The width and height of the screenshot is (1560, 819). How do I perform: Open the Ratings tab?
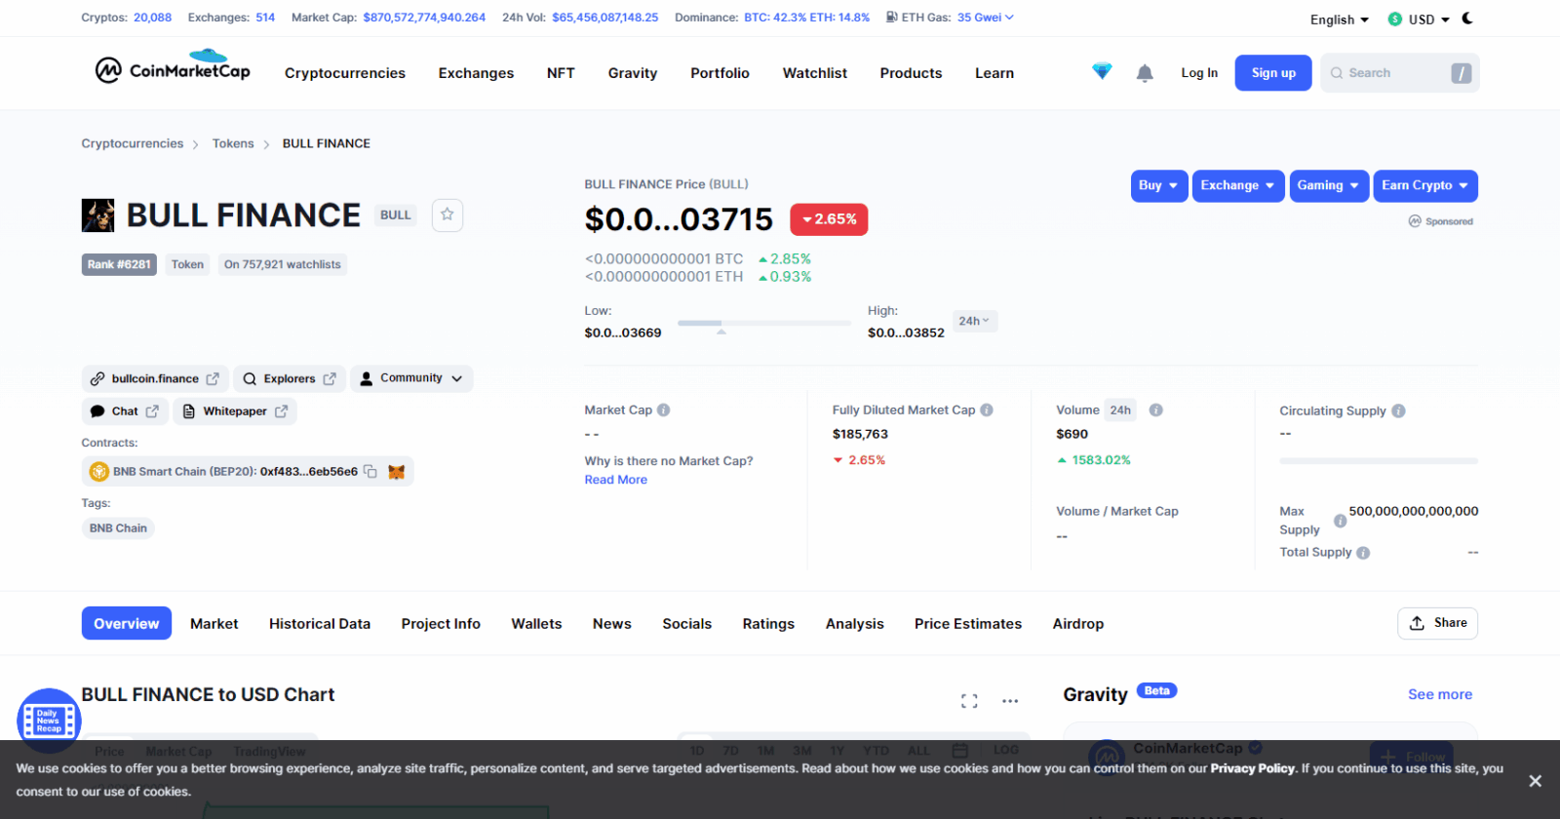[768, 624]
